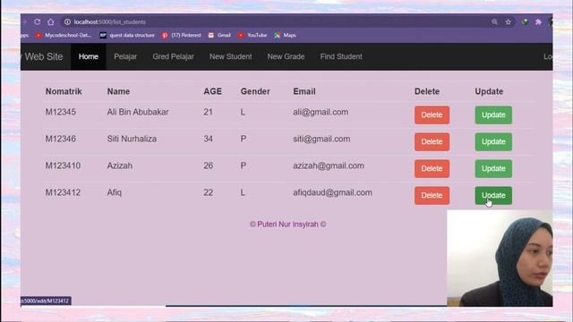
Task: Click the Email column header
Action: 304,91
